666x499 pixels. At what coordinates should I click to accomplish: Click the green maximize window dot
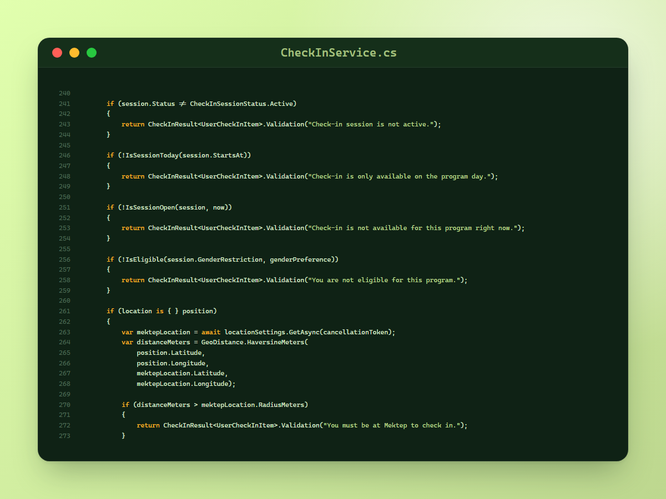click(92, 53)
